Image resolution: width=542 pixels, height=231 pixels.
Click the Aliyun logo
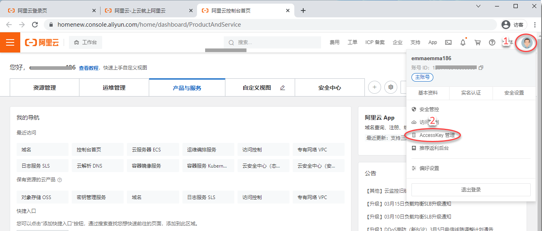pyautogui.click(x=42, y=42)
